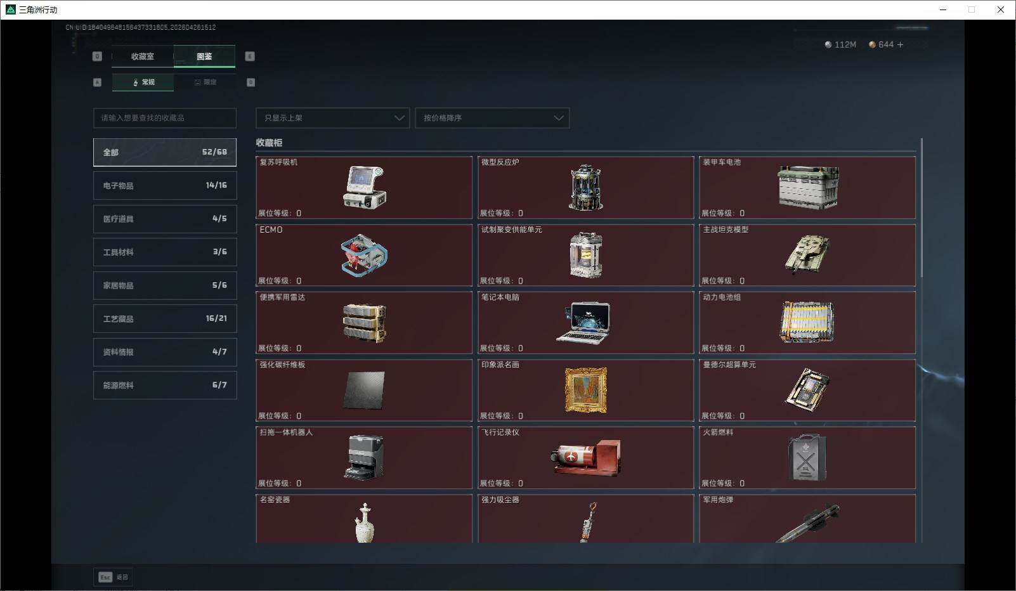Minimize the 三角洲行动 window
The width and height of the screenshot is (1016, 591).
(943, 10)
